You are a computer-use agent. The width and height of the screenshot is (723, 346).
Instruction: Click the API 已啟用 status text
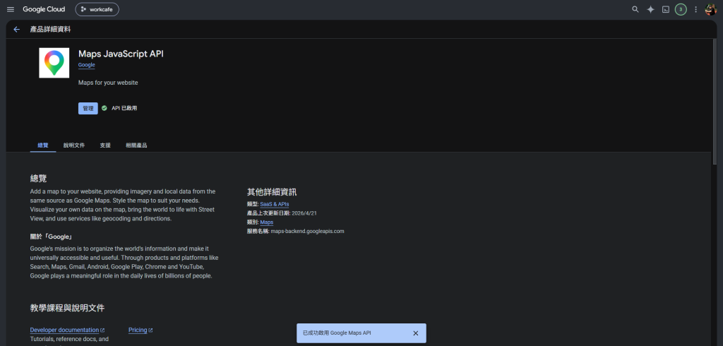(124, 108)
